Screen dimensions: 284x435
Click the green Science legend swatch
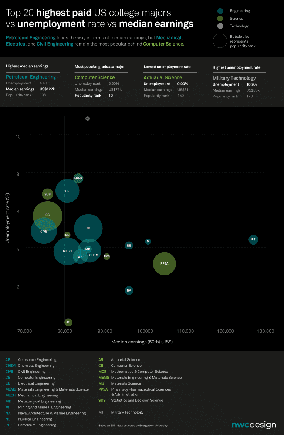[220, 19]
